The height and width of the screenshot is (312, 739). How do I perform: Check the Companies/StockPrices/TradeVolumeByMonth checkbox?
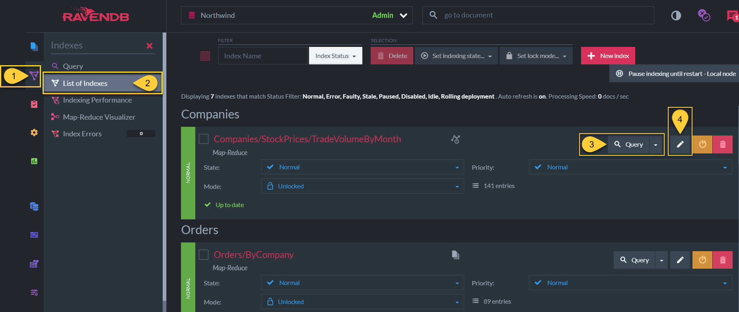pos(204,139)
